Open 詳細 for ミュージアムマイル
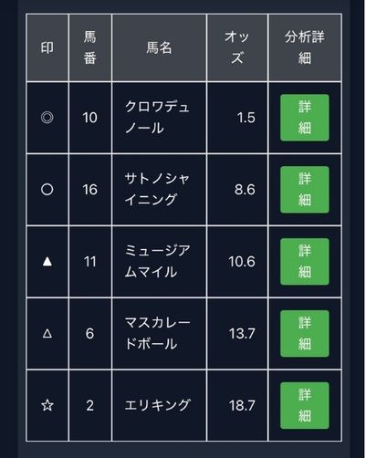This screenshot has height=458, width=366. [x=305, y=262]
